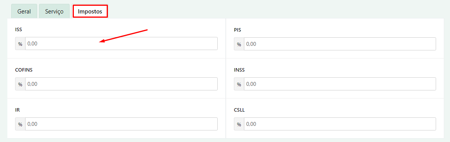Focus the CSLL percentage input field
This screenshot has height=142, width=450.
[x=340, y=124]
